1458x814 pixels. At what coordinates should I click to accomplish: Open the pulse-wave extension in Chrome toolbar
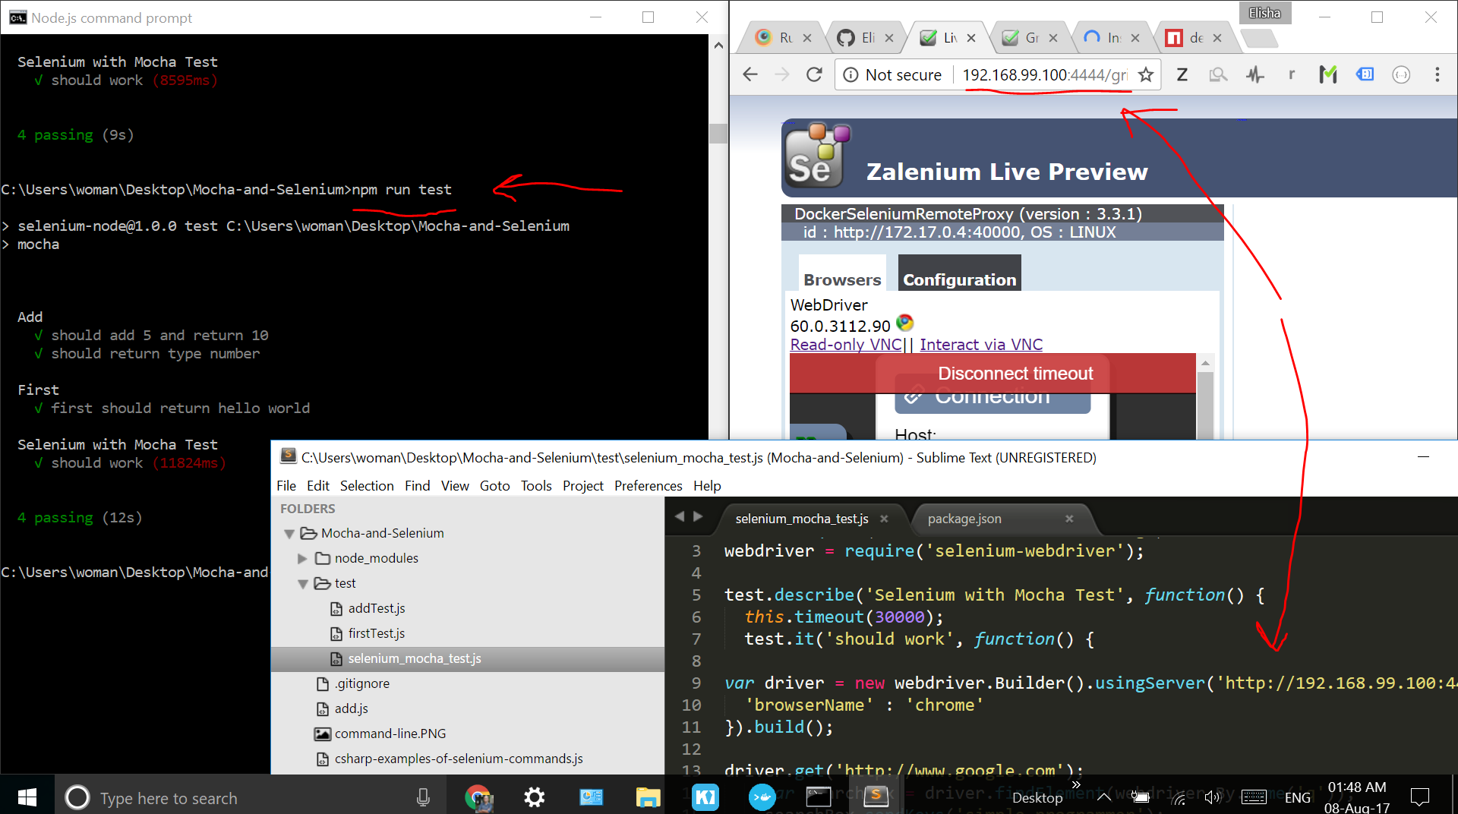[1254, 74]
